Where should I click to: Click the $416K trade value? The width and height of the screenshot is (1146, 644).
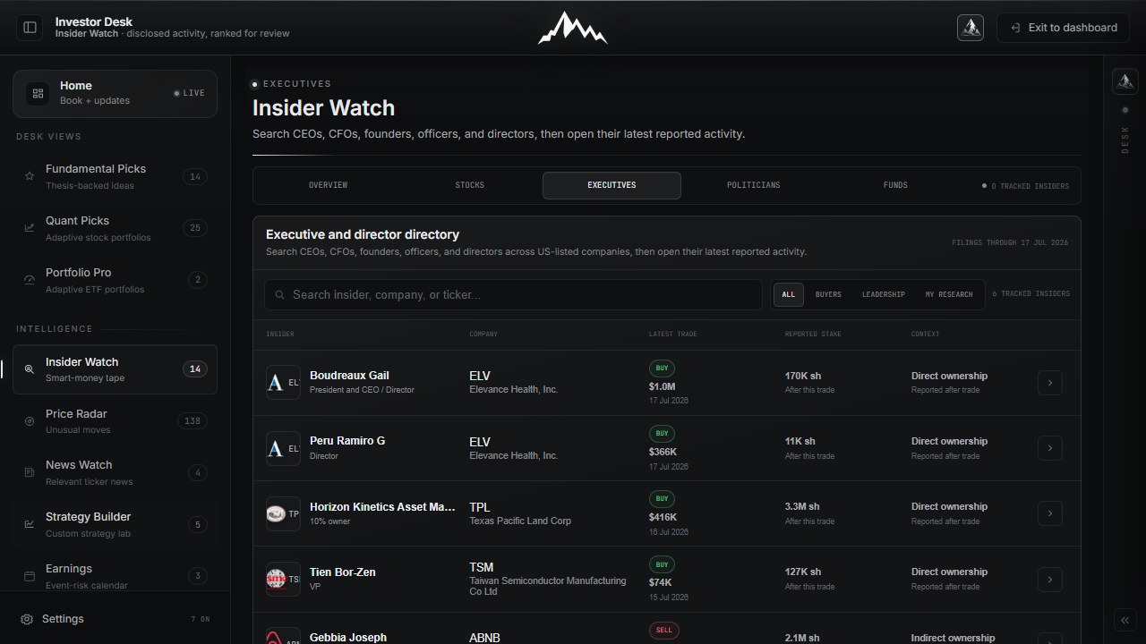pyautogui.click(x=663, y=517)
